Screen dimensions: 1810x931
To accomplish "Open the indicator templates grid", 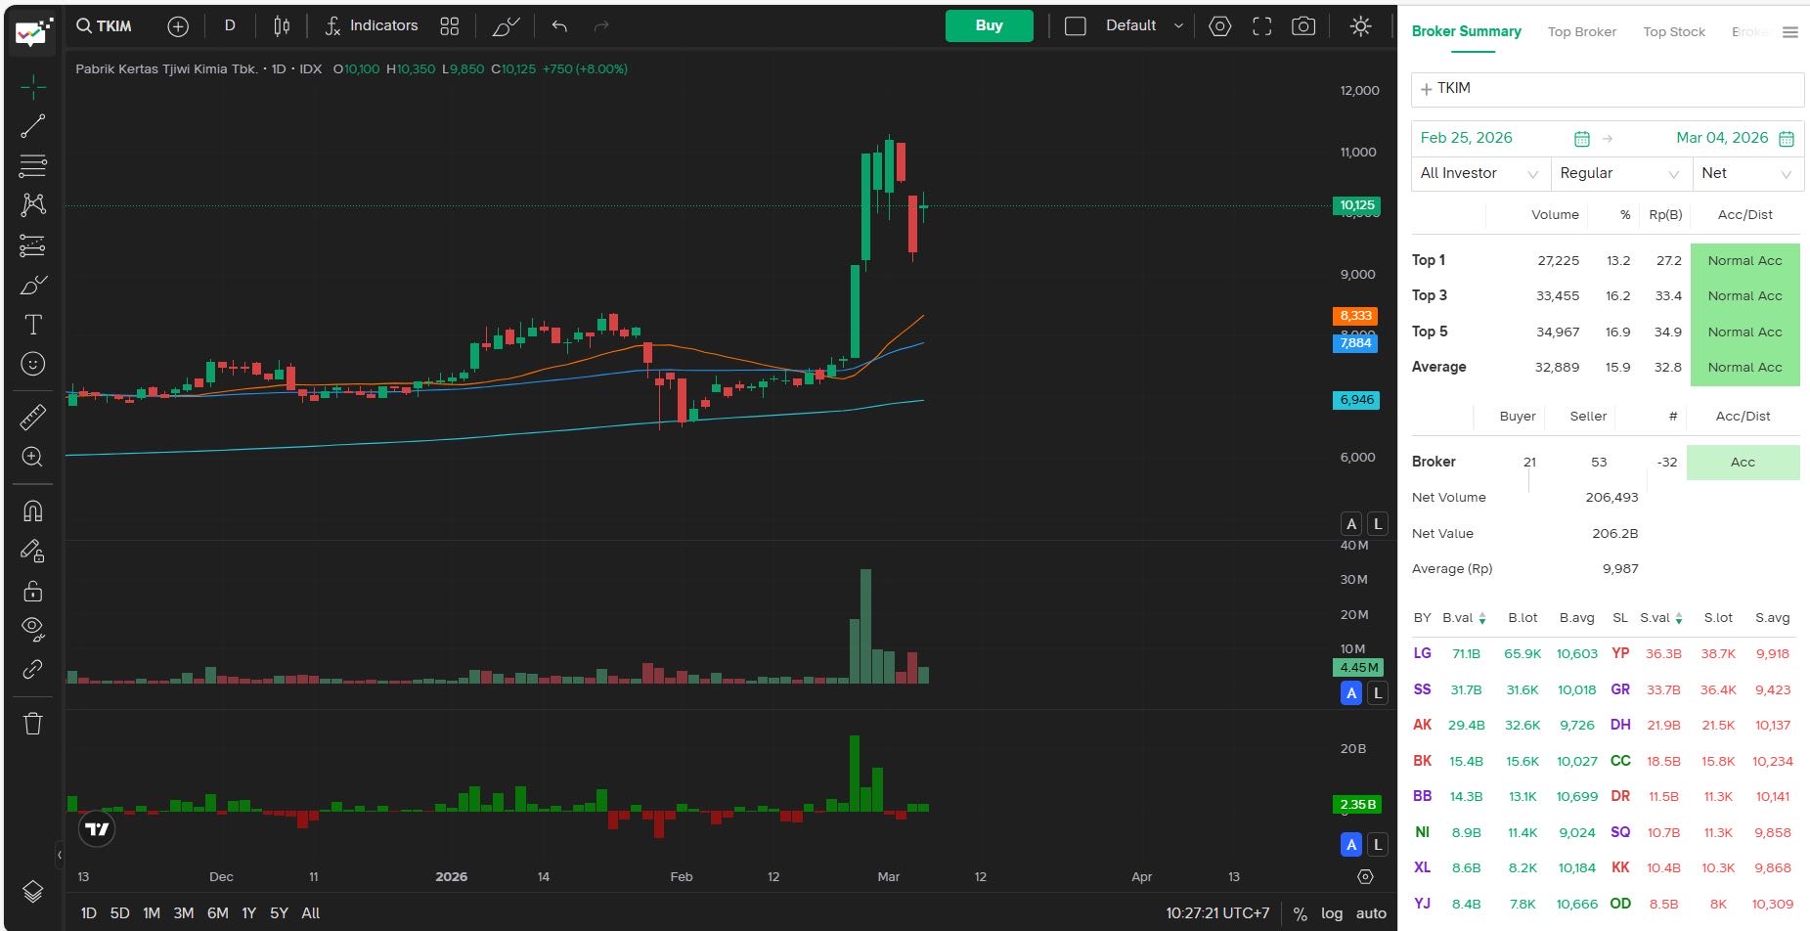I will [450, 26].
